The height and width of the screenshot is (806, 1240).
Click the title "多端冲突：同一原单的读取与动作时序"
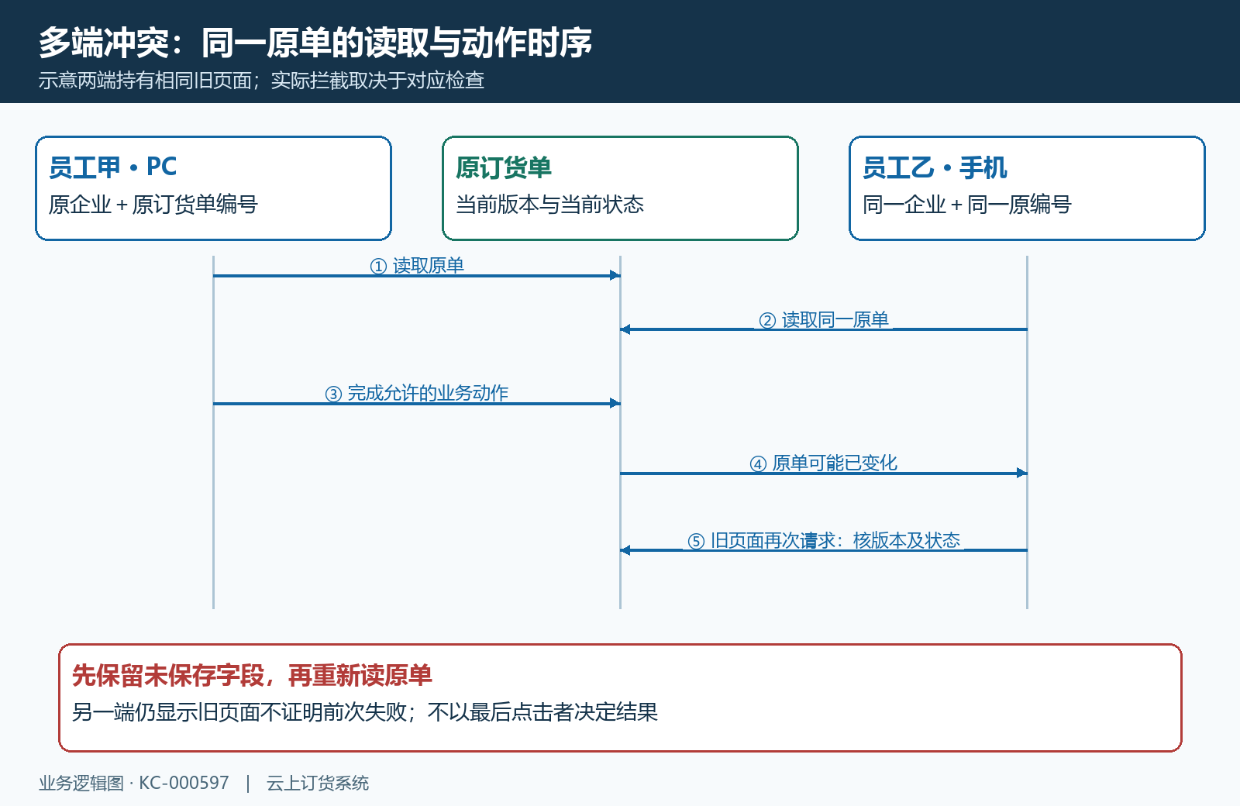315,43
